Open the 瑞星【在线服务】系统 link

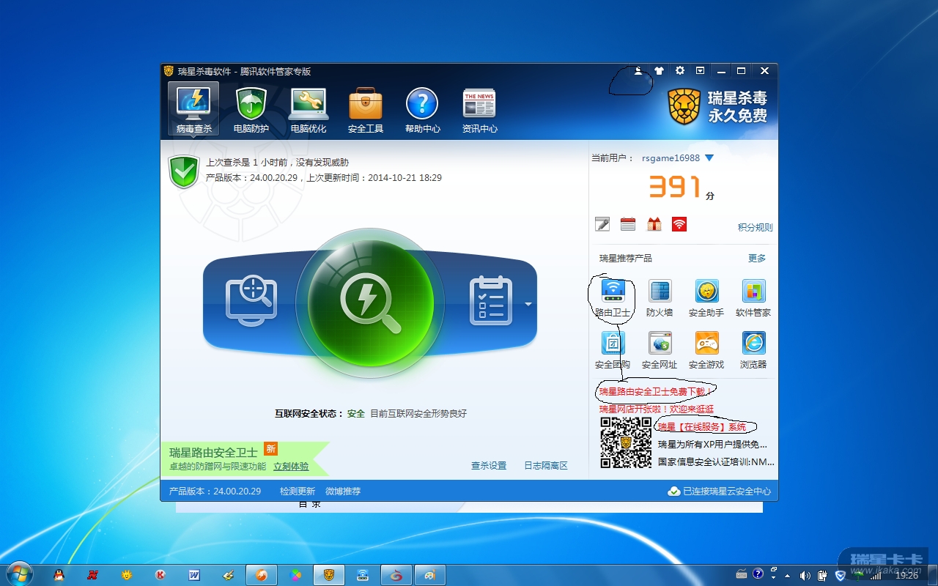[x=702, y=427]
